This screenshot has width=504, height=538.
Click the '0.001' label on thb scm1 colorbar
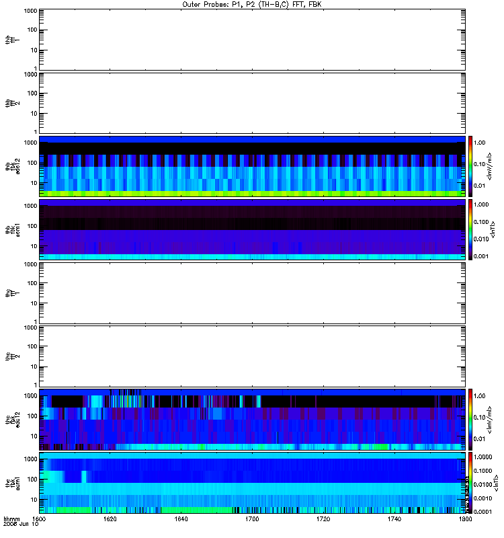pyautogui.click(x=481, y=256)
